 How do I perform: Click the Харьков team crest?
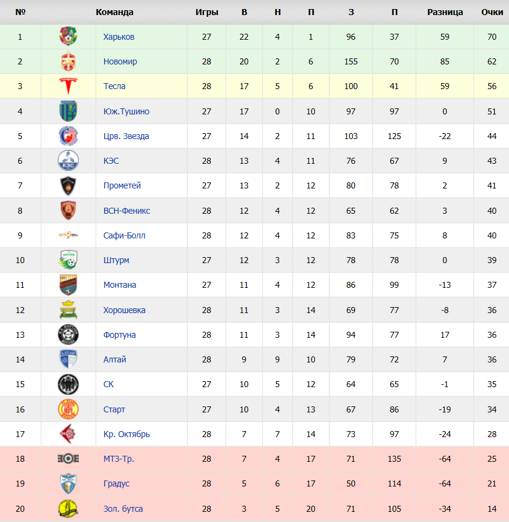68,36
